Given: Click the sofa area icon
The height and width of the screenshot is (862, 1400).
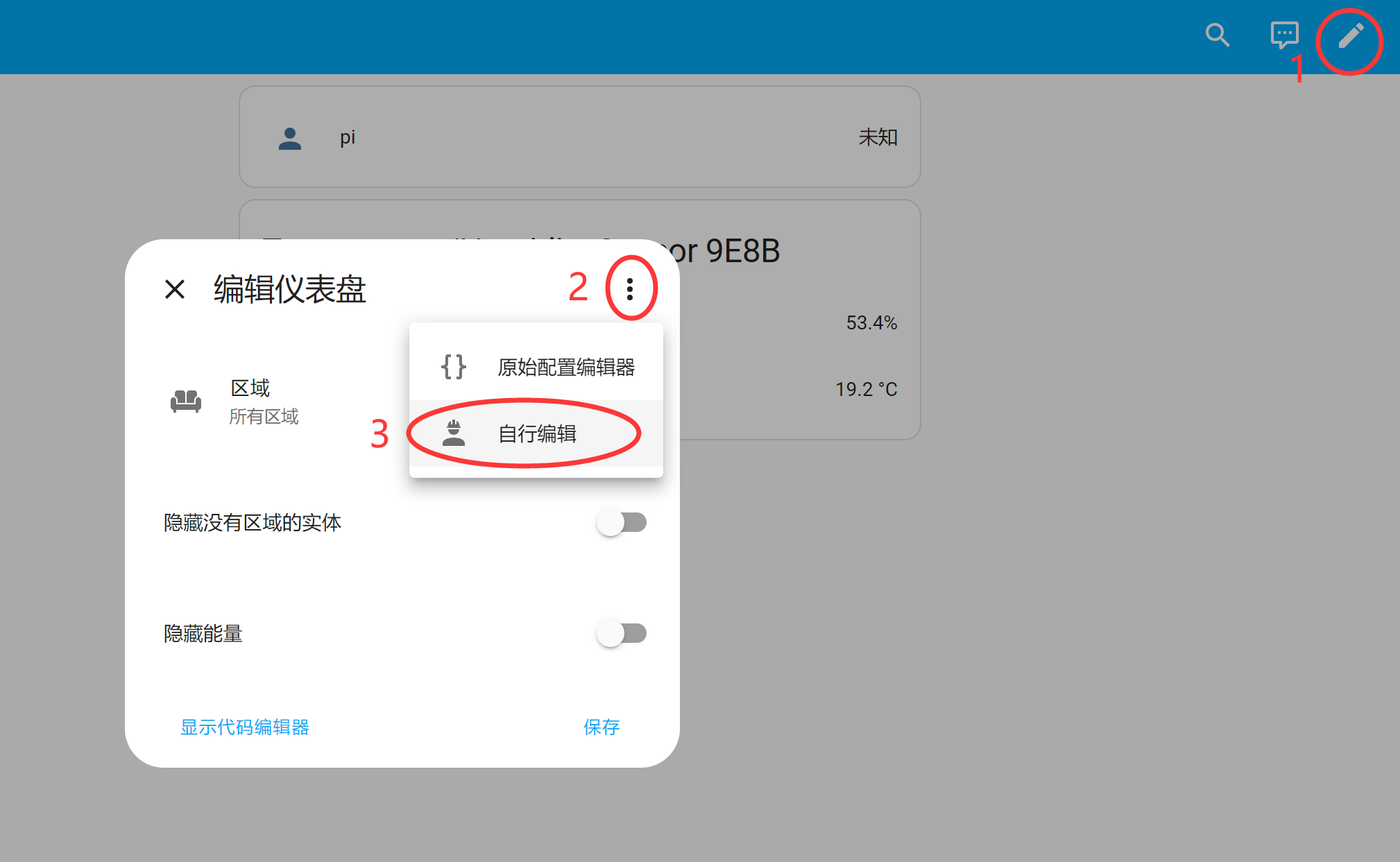Looking at the screenshot, I should pos(186,401).
